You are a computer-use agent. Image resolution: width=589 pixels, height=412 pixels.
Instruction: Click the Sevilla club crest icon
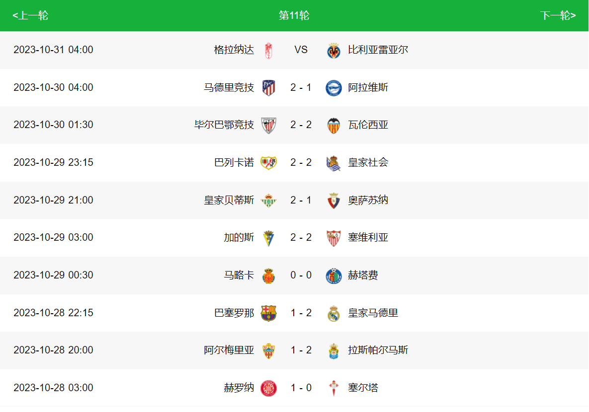pyautogui.click(x=334, y=238)
